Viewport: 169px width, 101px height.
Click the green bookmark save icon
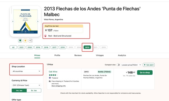[20, 41]
